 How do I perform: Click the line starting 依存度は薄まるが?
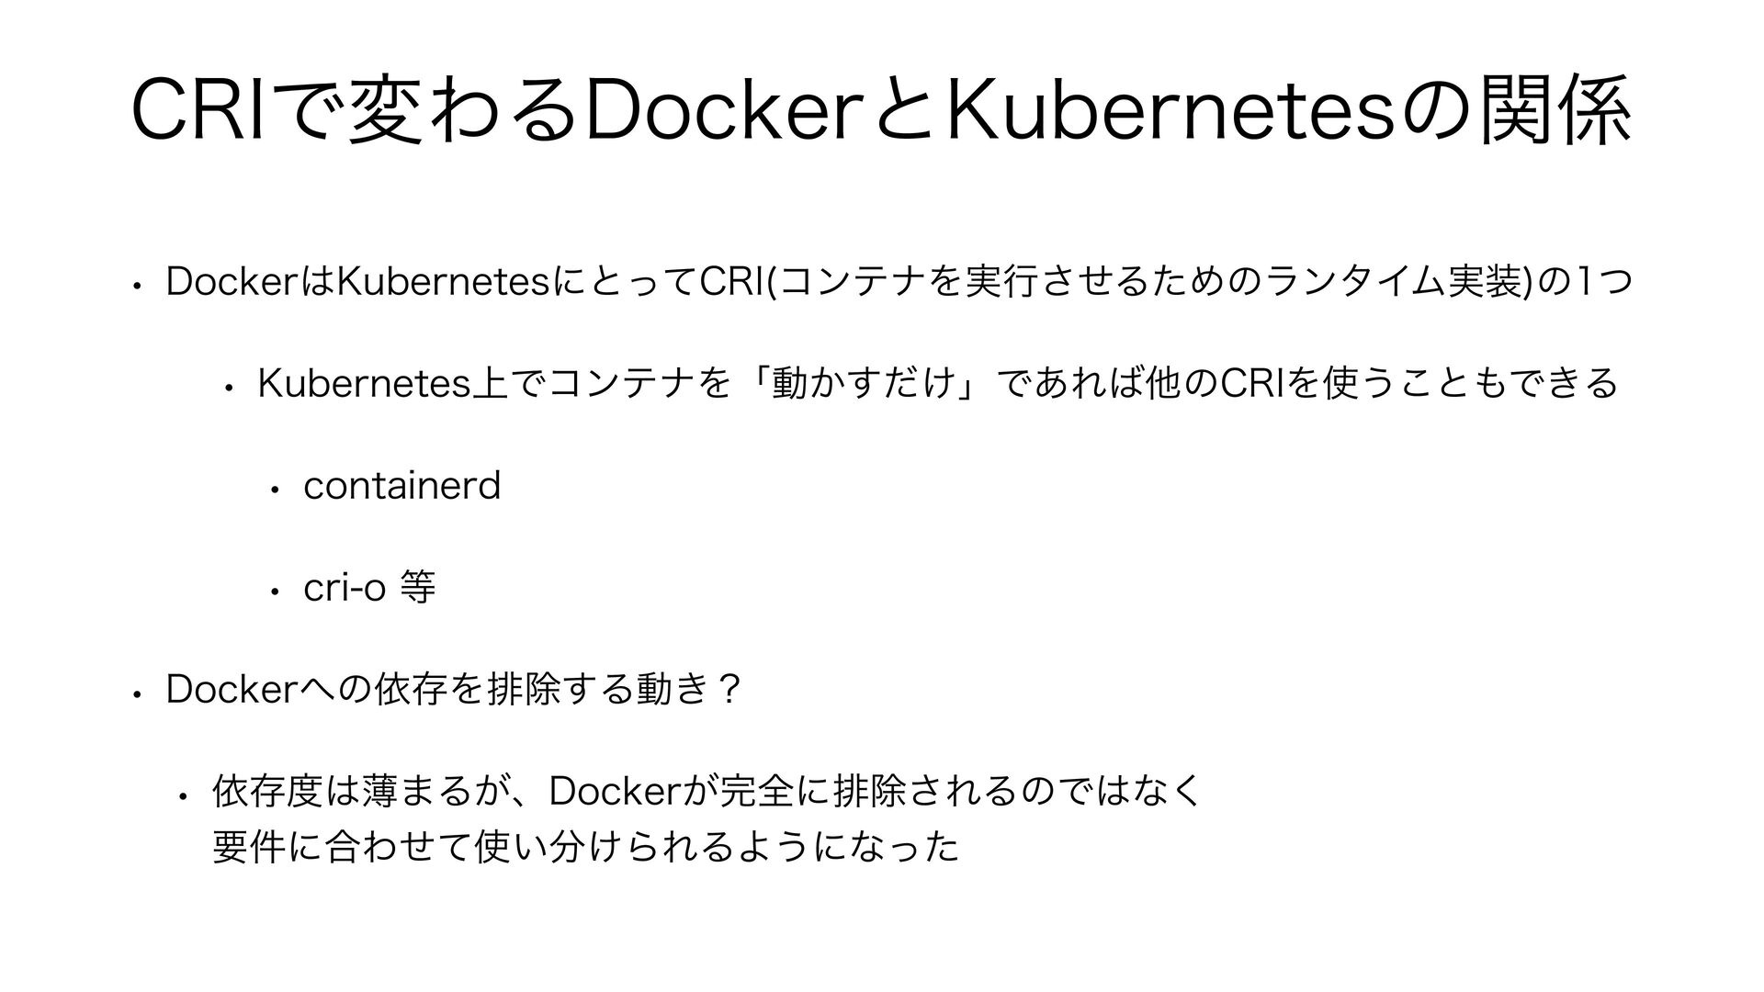pyautogui.click(x=706, y=790)
